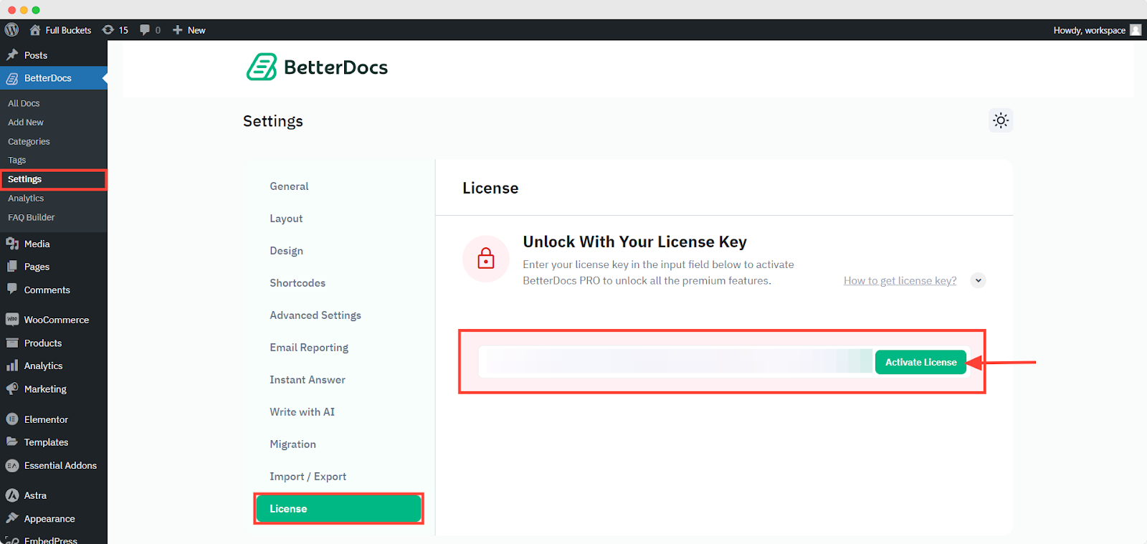Click the Activate License button

tap(920, 362)
